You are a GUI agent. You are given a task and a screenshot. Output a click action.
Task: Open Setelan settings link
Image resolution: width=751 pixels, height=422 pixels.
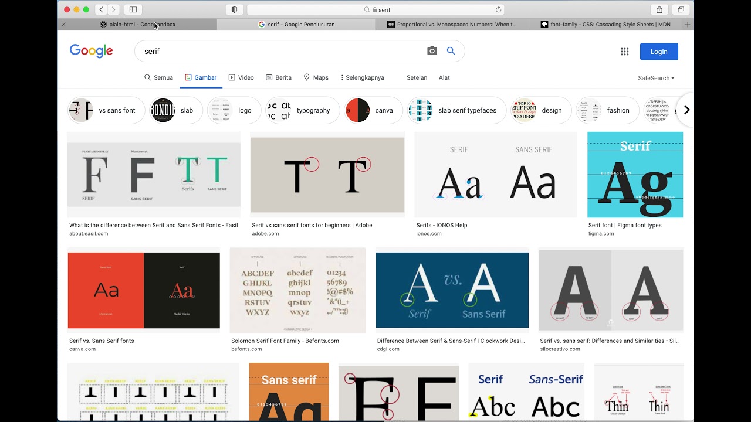[417, 77]
